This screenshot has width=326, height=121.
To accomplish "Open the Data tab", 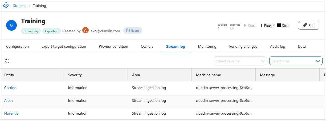I will tap(302, 46).
